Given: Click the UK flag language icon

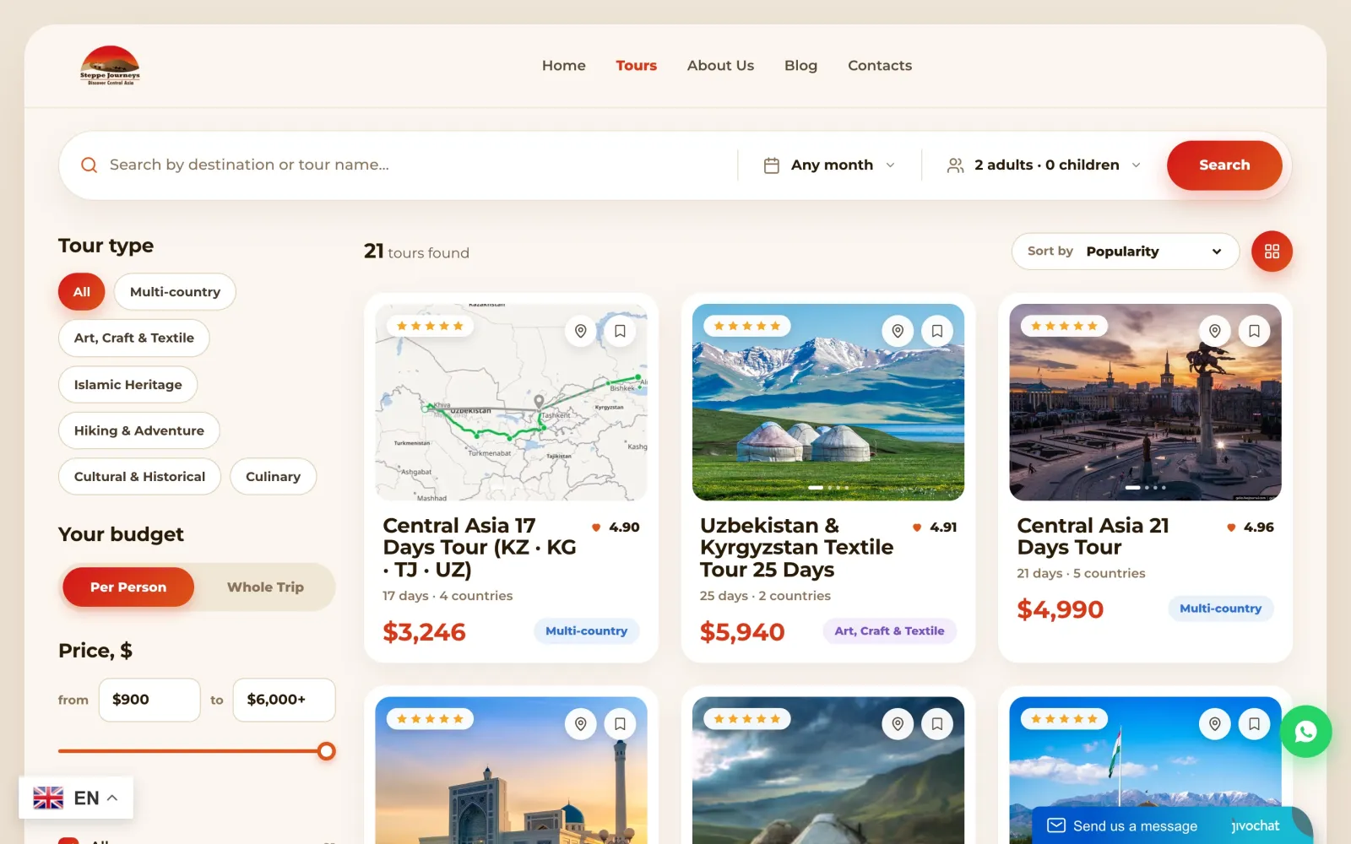Looking at the screenshot, I should tap(48, 798).
